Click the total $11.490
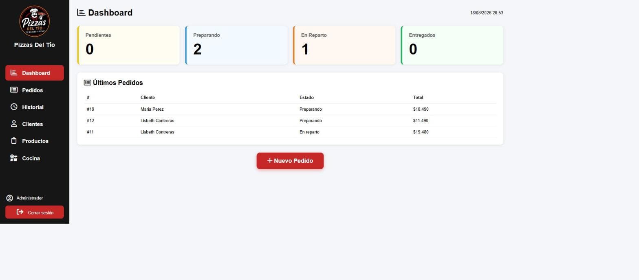The width and height of the screenshot is (639, 280). 421,120
